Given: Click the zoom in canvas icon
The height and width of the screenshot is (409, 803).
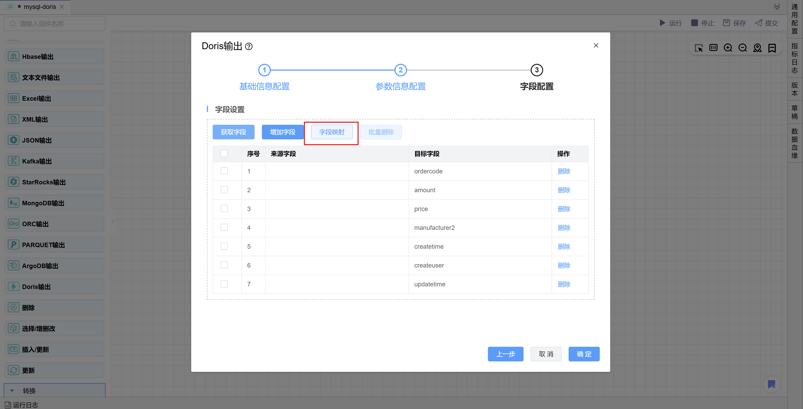Looking at the screenshot, I should tap(728, 48).
